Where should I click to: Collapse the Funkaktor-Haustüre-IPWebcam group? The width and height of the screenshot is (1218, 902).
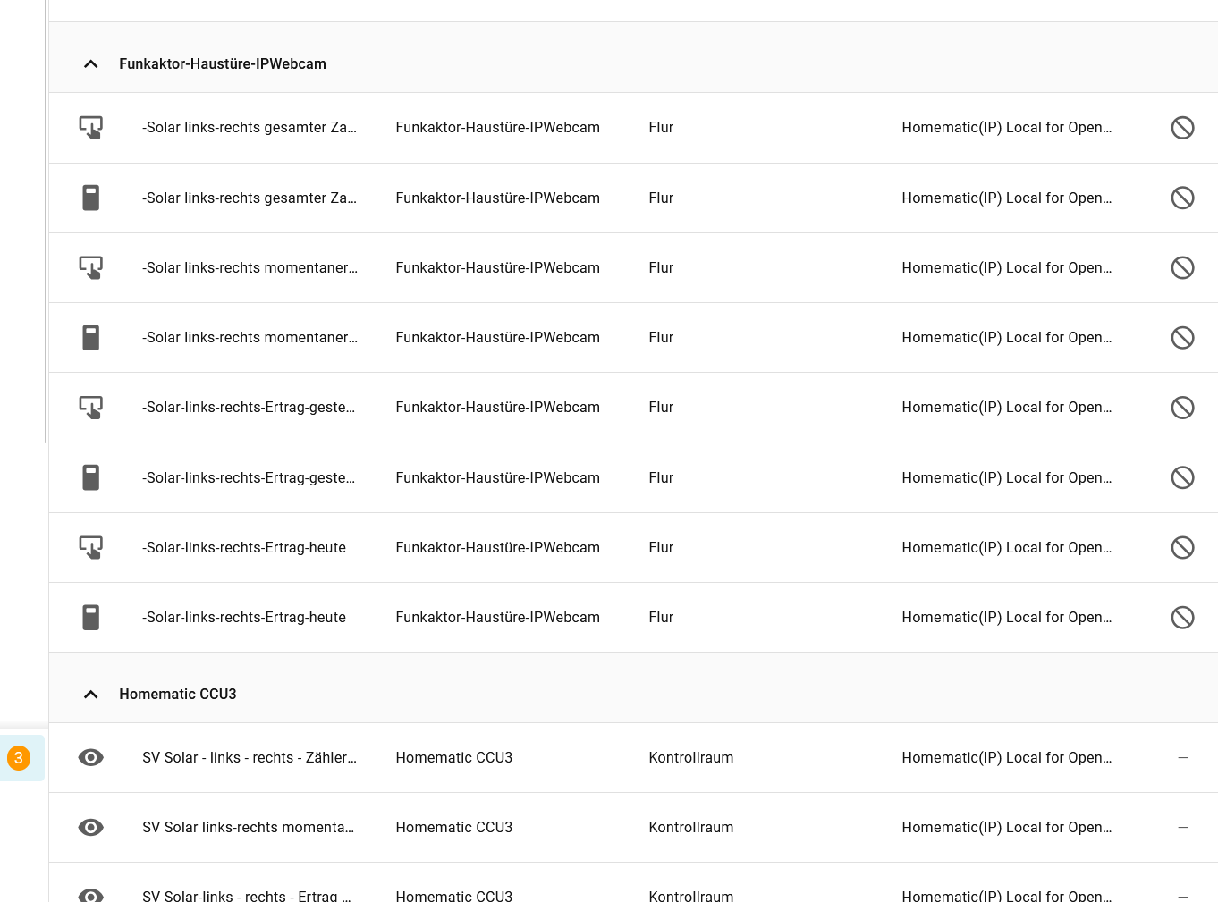(x=90, y=64)
